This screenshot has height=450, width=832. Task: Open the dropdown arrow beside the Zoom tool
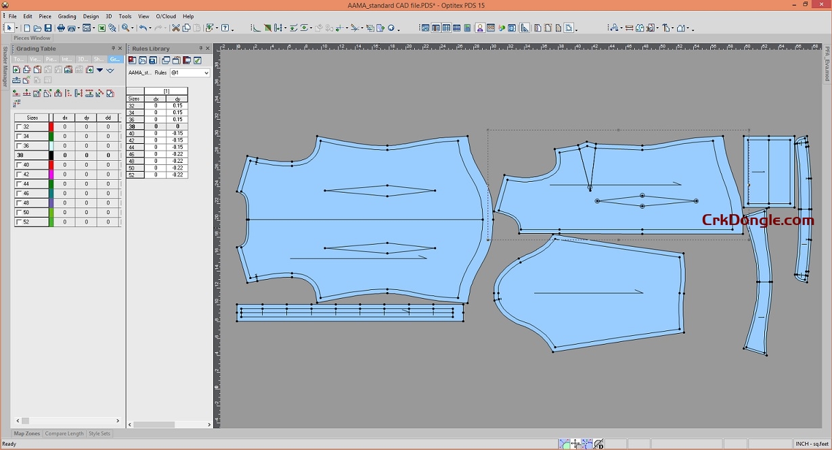point(133,28)
